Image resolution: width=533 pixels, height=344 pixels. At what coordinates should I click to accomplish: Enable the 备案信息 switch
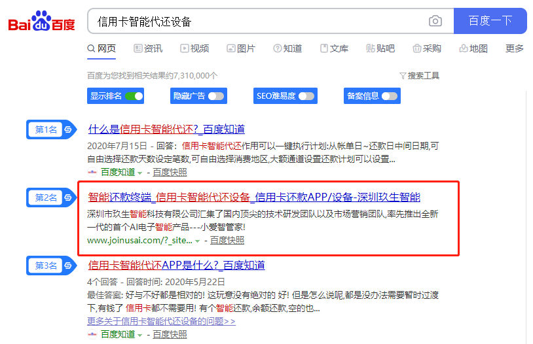pyautogui.click(x=390, y=96)
